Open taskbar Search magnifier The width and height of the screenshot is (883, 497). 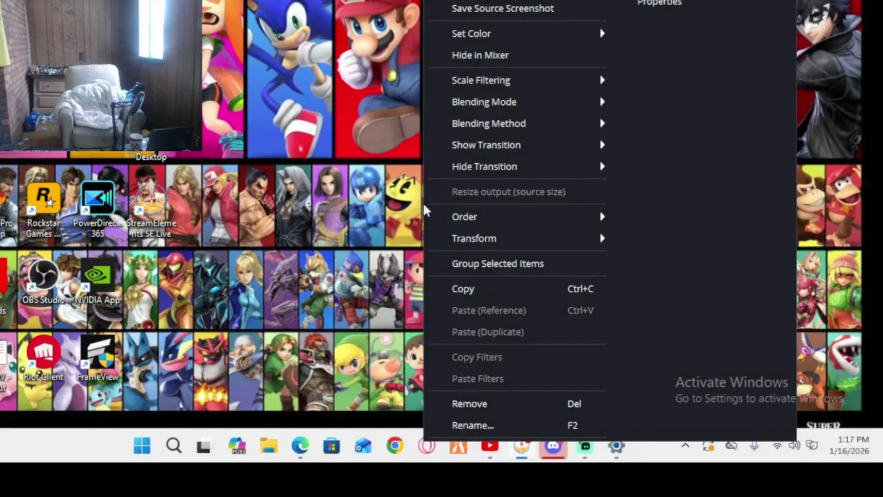click(x=174, y=446)
